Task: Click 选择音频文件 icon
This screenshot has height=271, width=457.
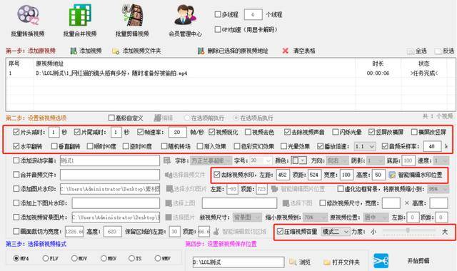Action: pyautogui.click(x=169, y=175)
